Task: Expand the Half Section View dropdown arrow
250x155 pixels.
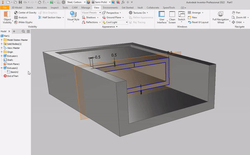Action: pyautogui.click(x=63, y=17)
